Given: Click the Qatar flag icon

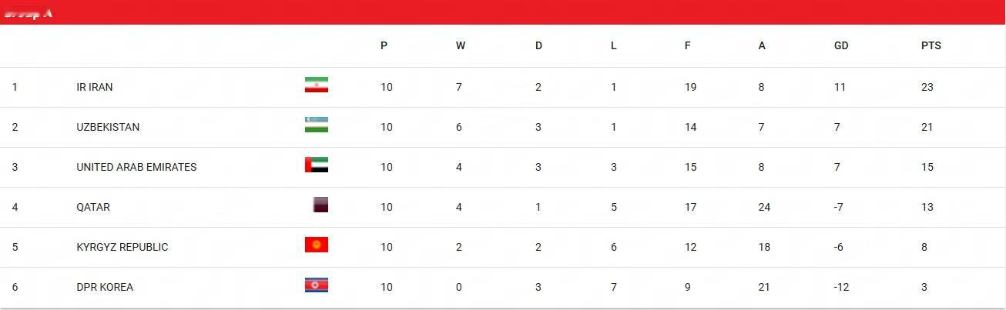Looking at the screenshot, I should pyautogui.click(x=320, y=205).
